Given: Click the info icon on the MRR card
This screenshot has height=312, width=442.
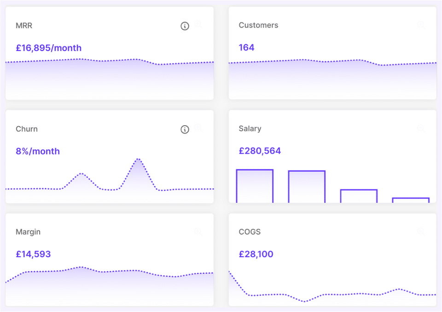Looking at the screenshot, I should coord(185,26).
